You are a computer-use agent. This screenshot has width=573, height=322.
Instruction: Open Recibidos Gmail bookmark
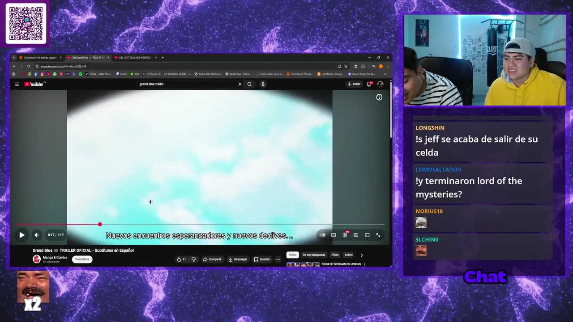tap(177, 74)
